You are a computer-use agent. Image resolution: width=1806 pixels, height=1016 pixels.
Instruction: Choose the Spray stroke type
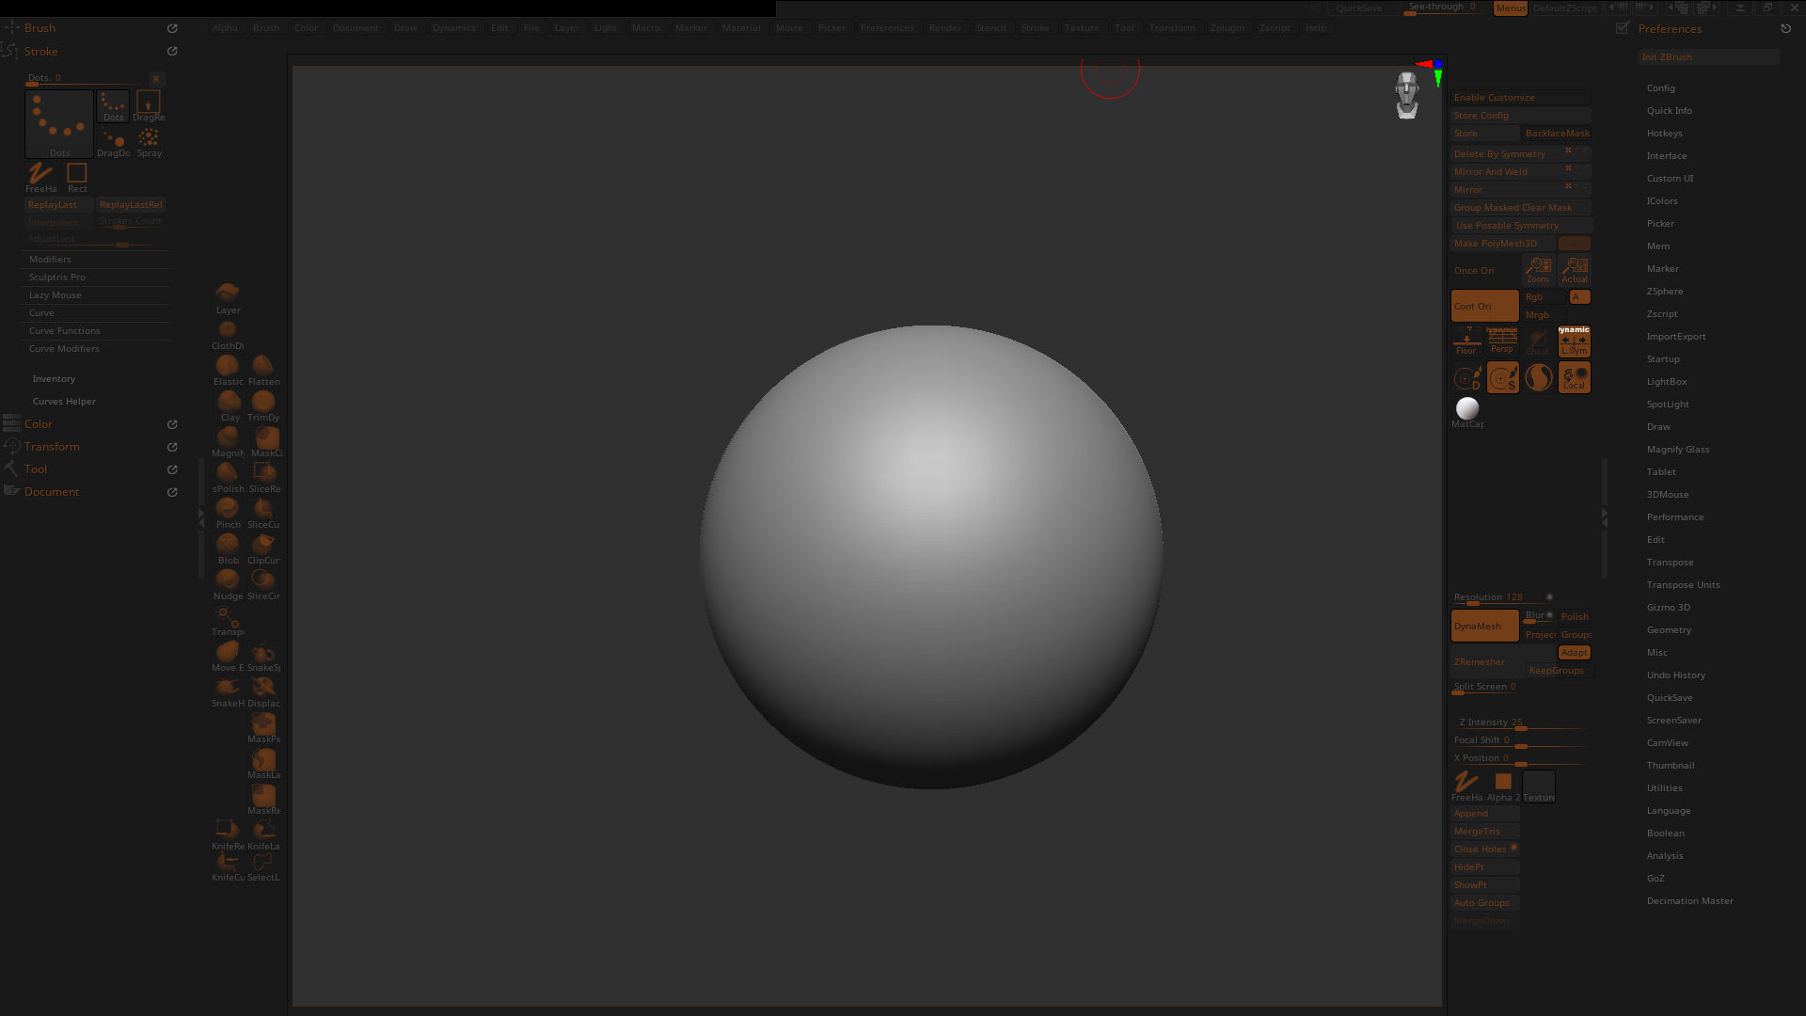(x=149, y=141)
